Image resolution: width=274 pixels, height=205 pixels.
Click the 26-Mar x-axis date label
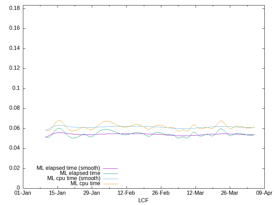click(x=229, y=193)
